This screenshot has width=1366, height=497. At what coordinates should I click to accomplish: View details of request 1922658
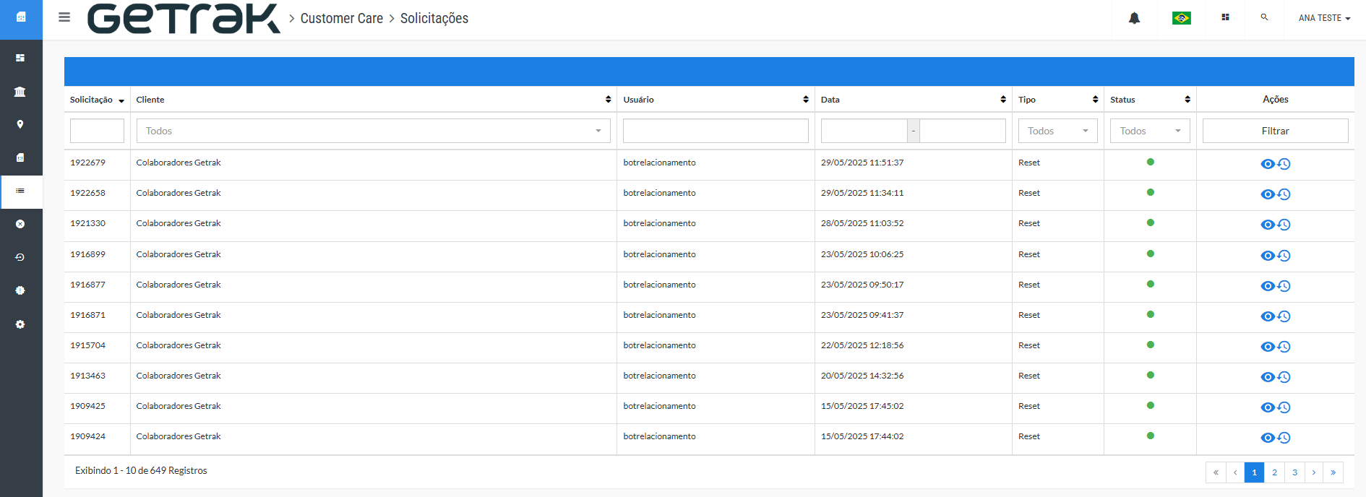[x=1268, y=194]
